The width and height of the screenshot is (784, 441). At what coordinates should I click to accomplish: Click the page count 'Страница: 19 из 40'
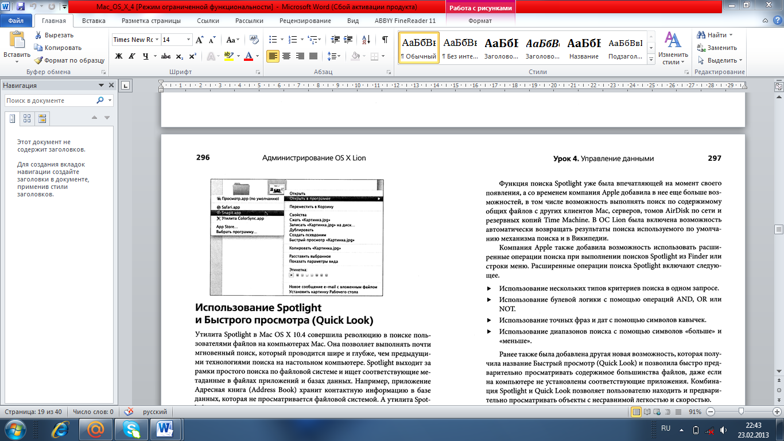pyautogui.click(x=34, y=412)
